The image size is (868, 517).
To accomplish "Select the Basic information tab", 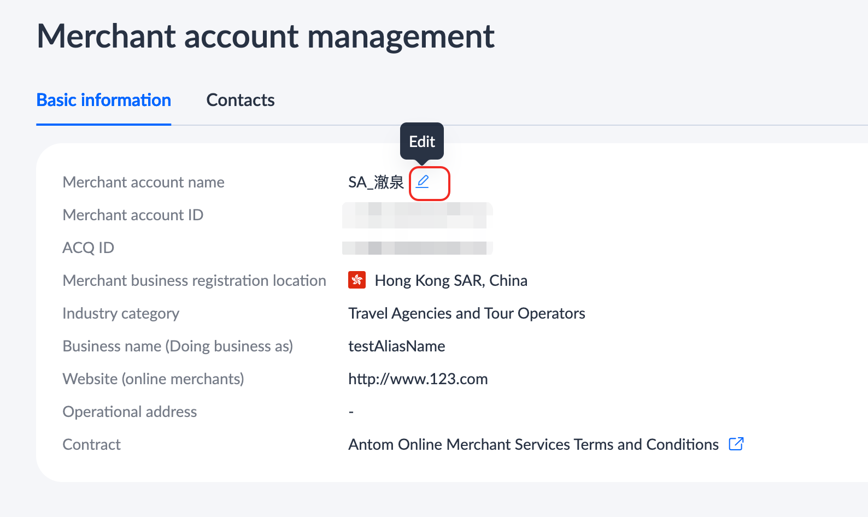I will 104,101.
